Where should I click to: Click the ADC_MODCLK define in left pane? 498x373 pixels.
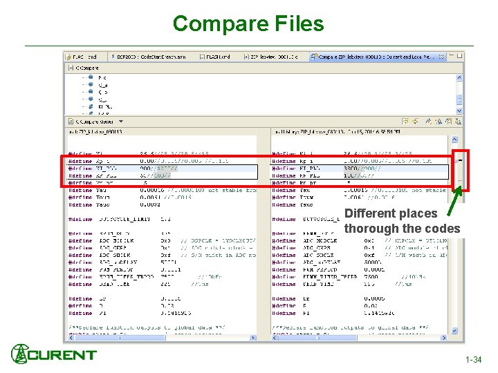click(163, 241)
